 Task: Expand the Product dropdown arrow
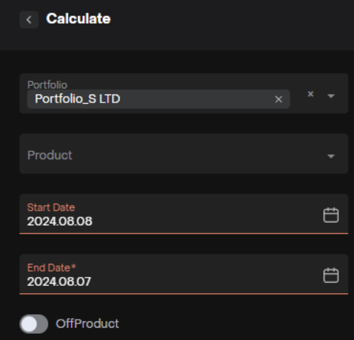tap(330, 156)
